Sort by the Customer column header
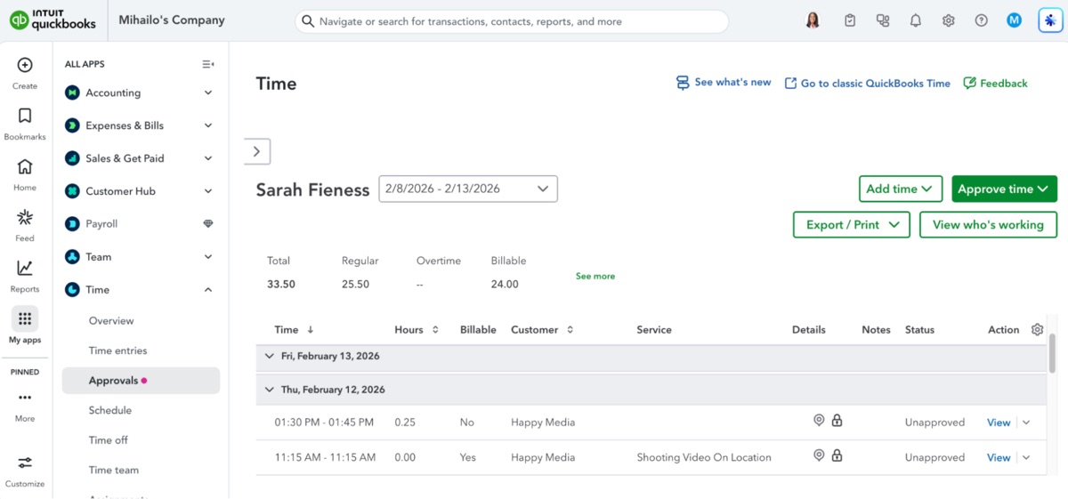1068x499 pixels. click(x=542, y=329)
